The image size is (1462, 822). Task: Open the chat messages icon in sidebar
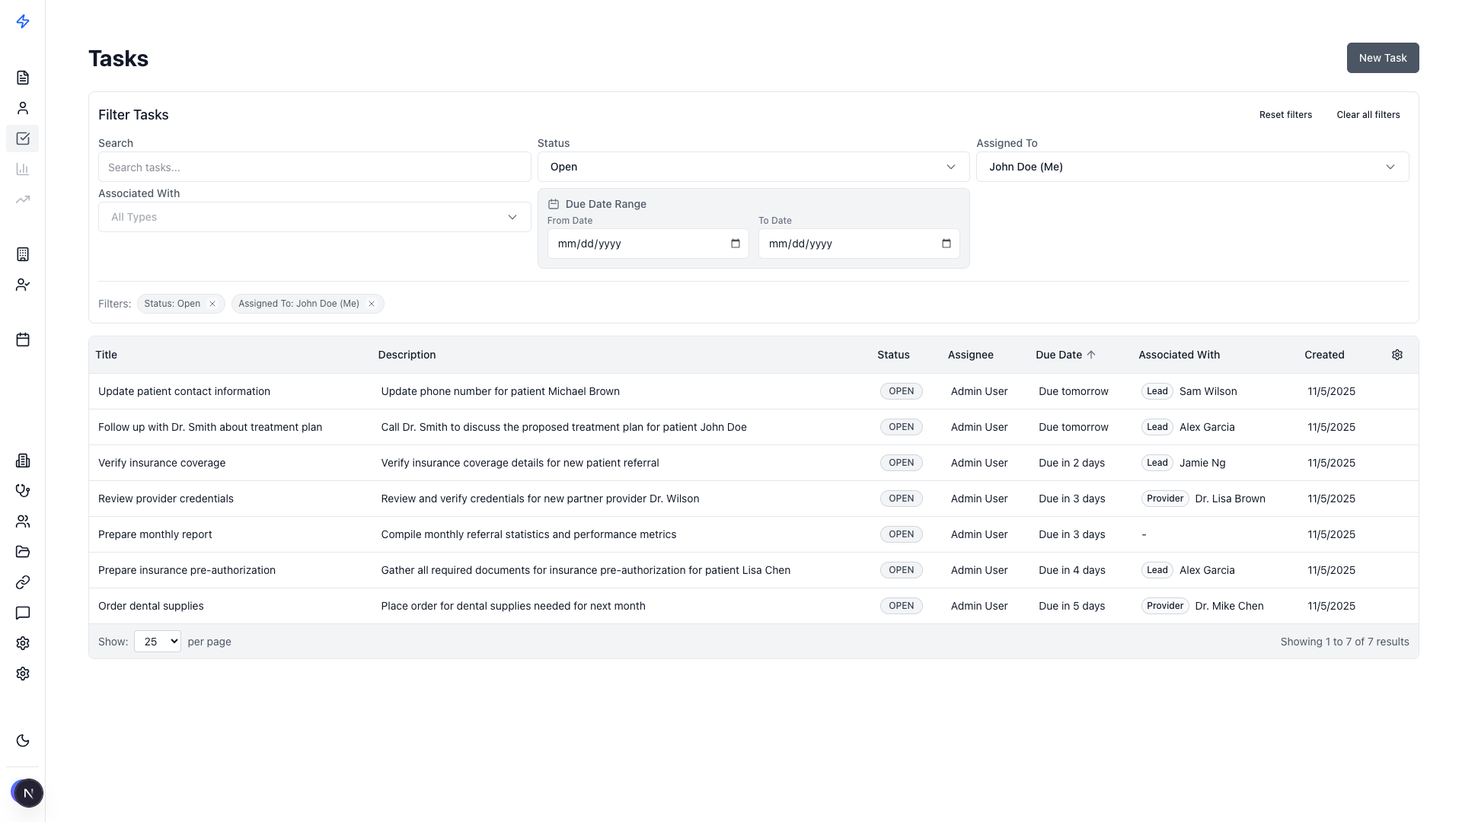coord(22,613)
